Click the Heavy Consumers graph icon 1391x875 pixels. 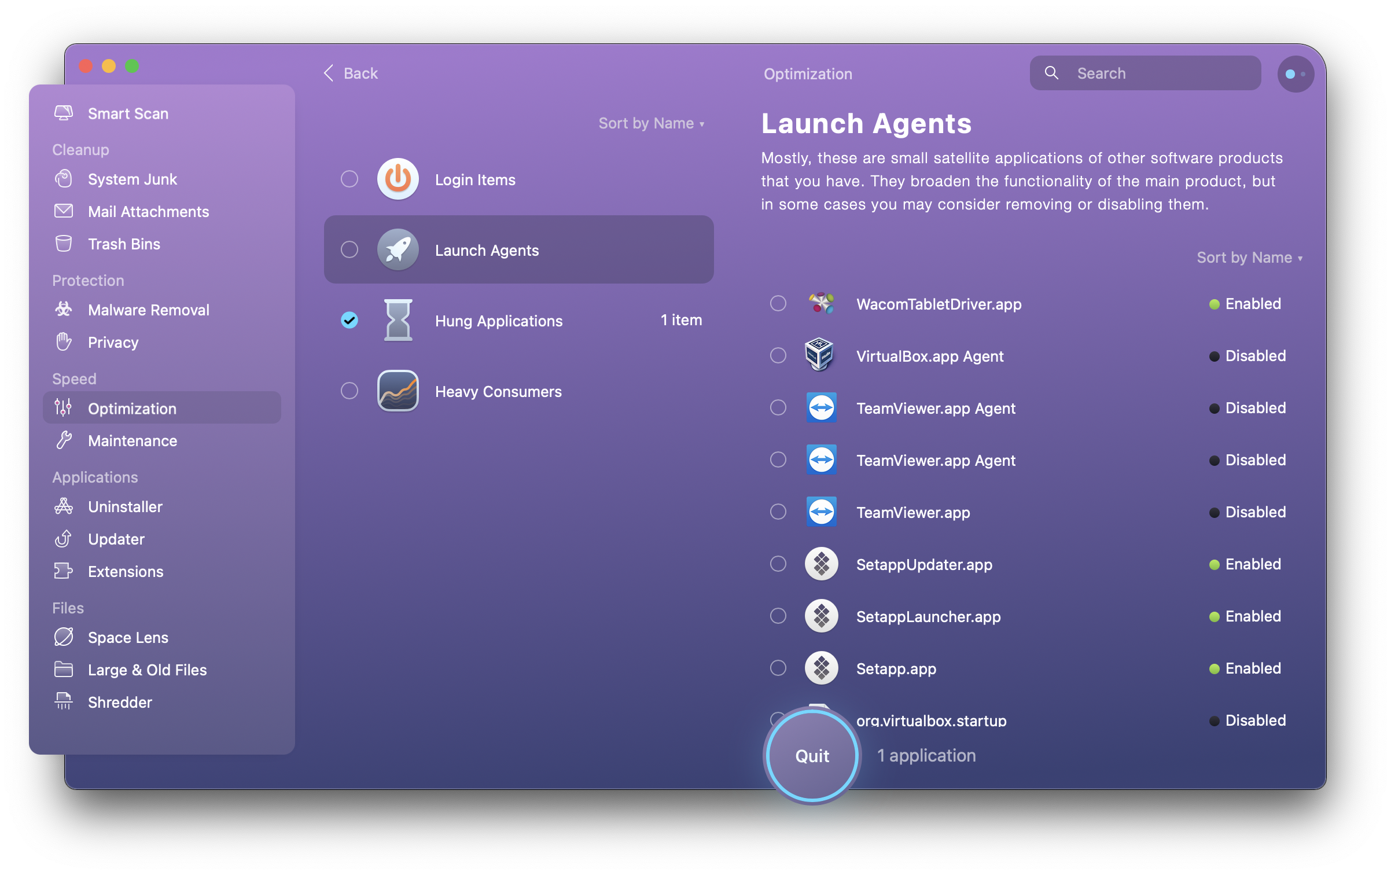[x=397, y=390]
